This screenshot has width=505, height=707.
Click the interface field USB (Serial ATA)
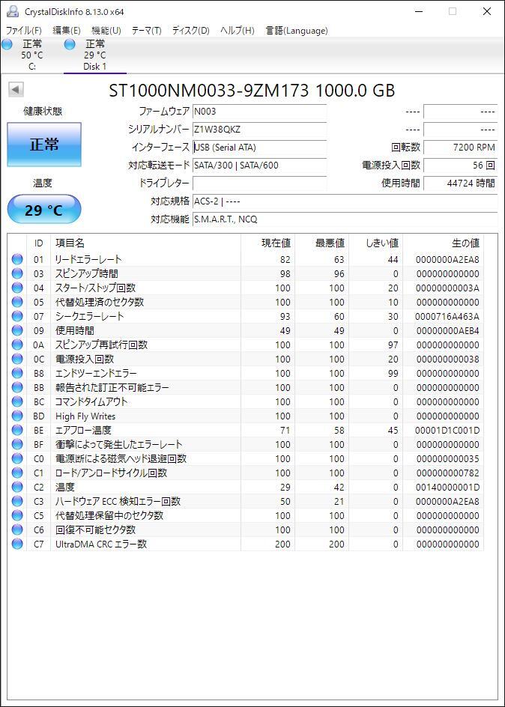coord(259,148)
